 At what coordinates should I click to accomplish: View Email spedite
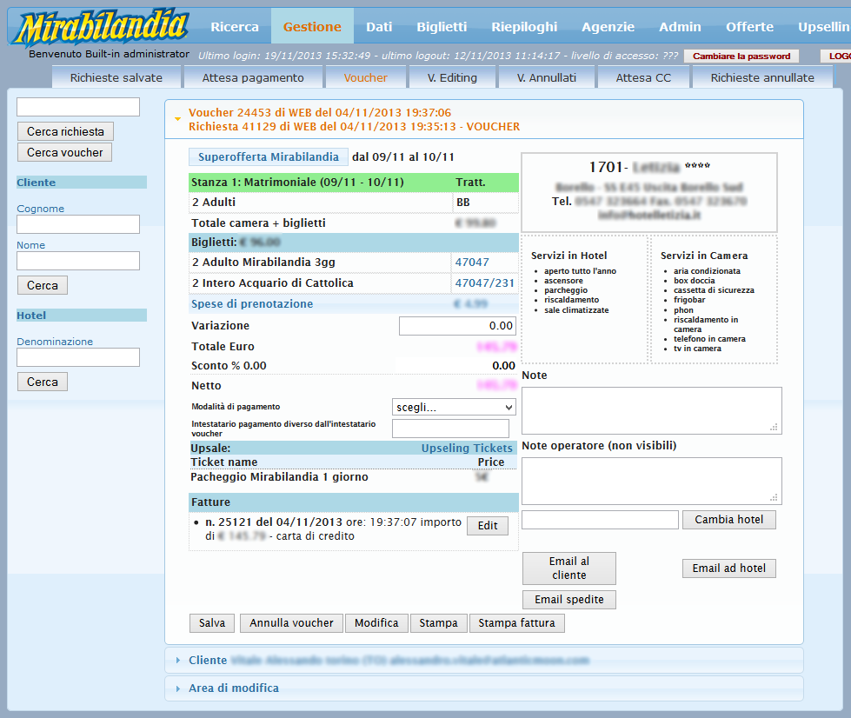568,599
